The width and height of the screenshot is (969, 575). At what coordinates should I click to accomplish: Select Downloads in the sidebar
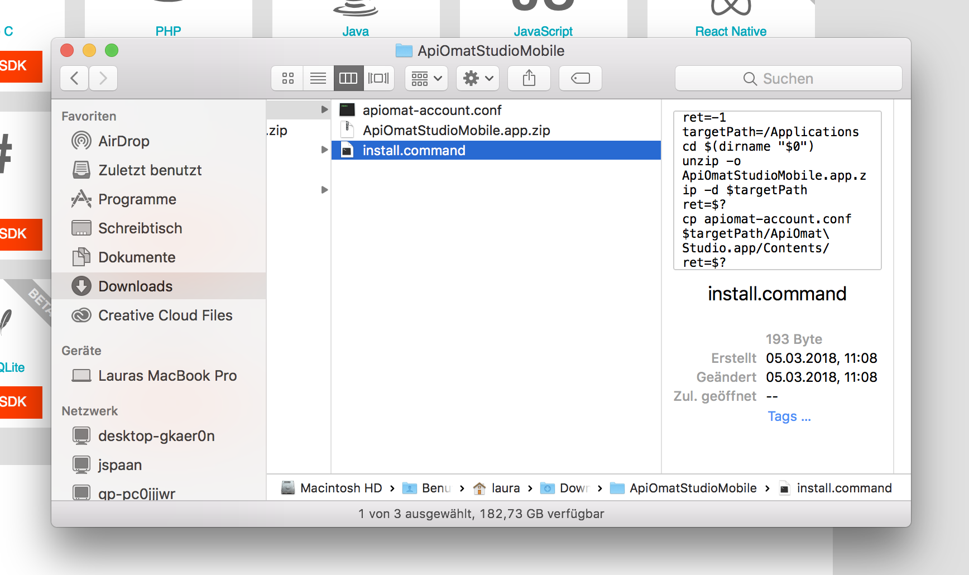pos(159,286)
